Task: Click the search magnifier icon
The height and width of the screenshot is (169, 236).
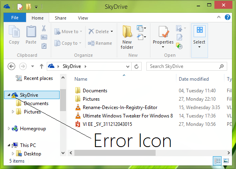Action: [x=221, y=66]
